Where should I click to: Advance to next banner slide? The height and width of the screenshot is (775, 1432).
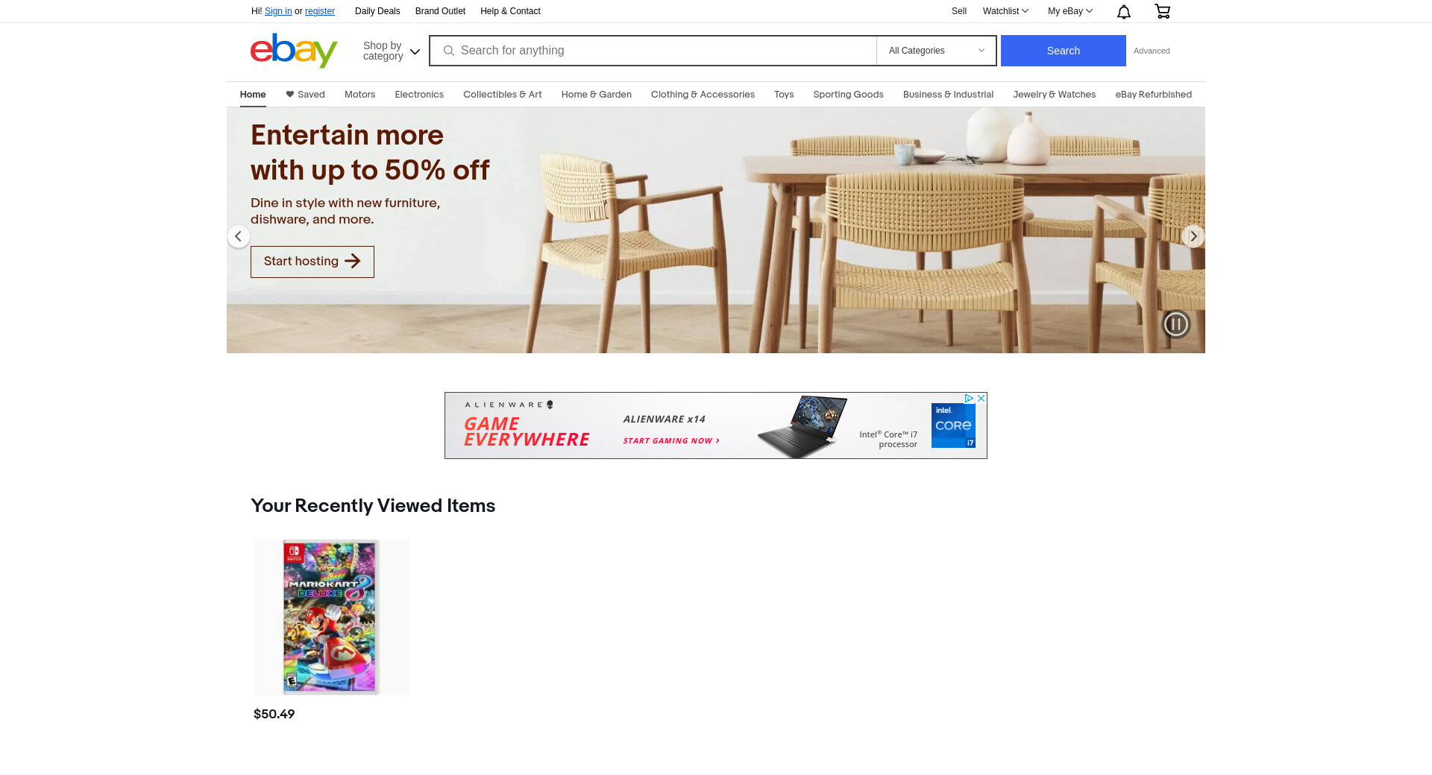point(1193,236)
